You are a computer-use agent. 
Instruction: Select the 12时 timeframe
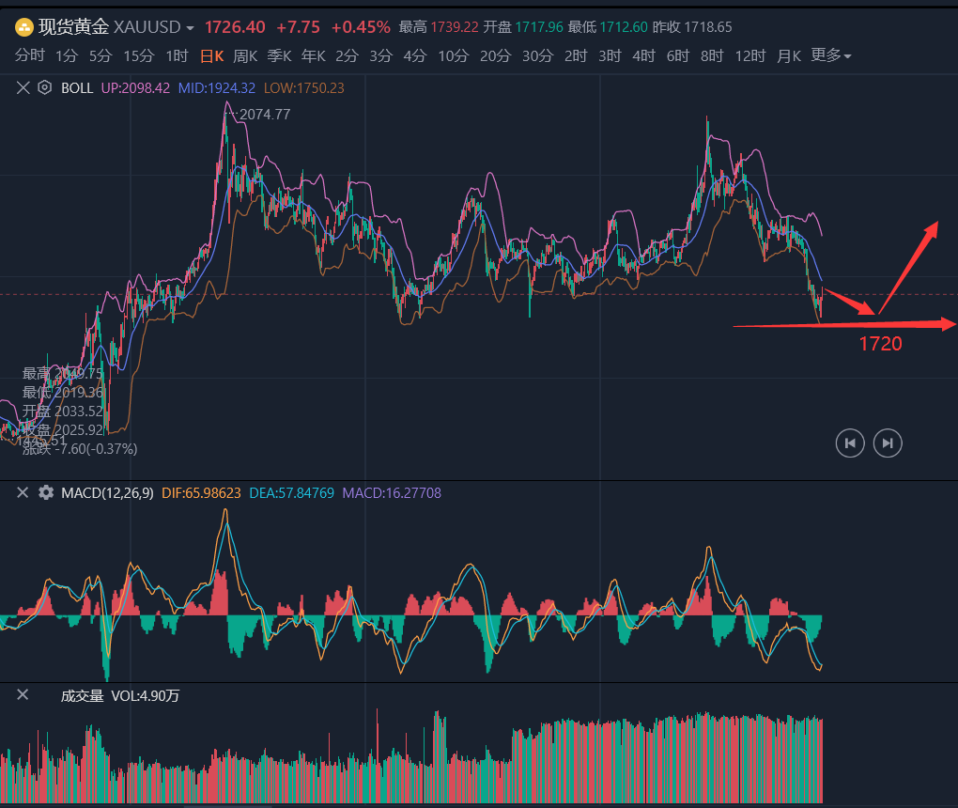click(750, 56)
